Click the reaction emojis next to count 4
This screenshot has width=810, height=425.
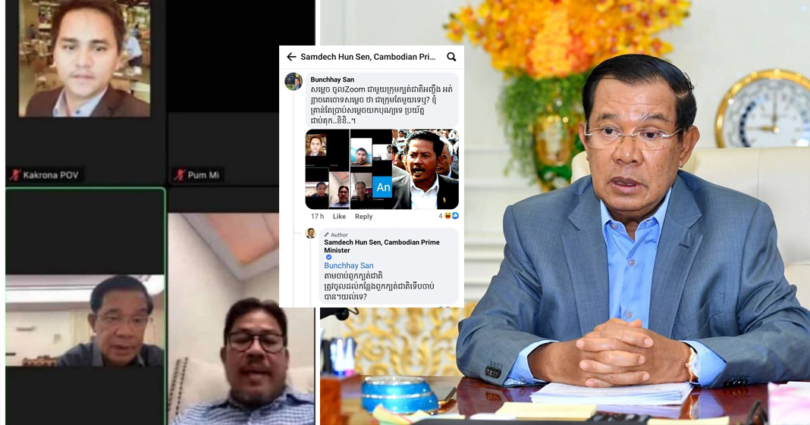451,216
